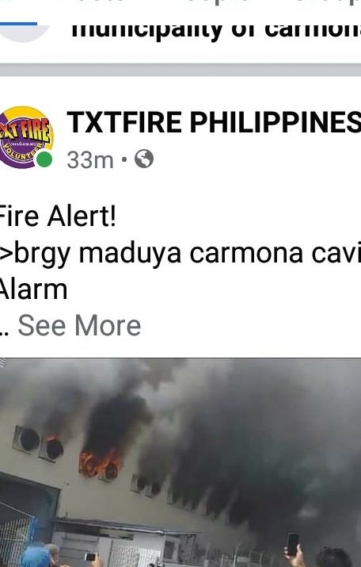
Task: Tap the exhaust fan vents in photo
Action: pos(38,444)
